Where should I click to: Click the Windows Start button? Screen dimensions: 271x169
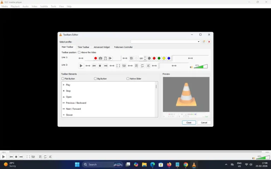[x=77, y=164]
